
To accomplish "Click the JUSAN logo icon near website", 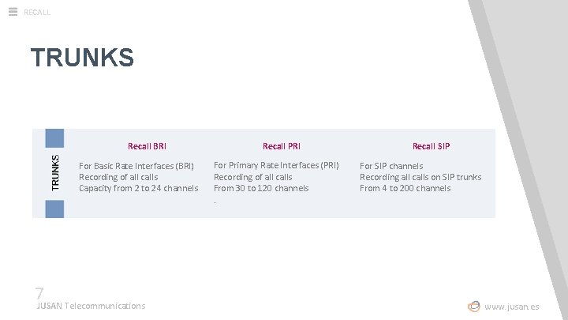I will point(473,307).
